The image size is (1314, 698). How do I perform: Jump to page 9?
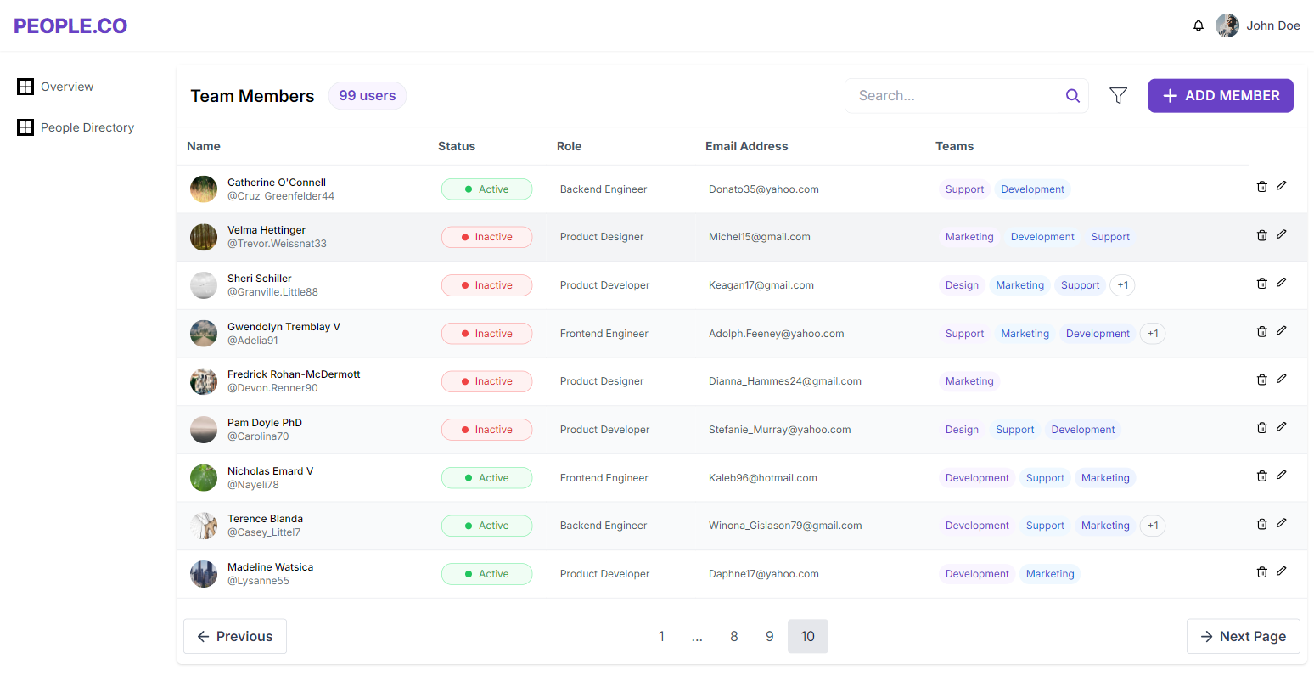770,636
